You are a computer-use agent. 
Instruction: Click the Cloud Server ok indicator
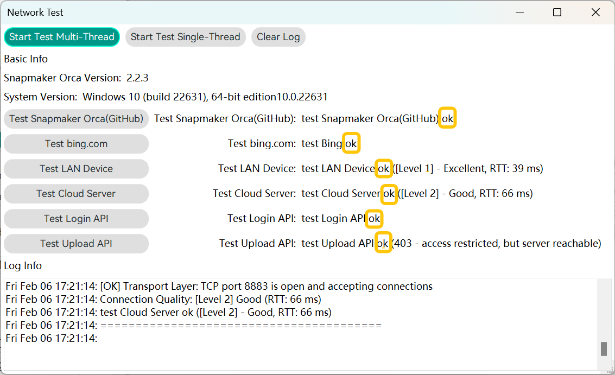coord(389,194)
